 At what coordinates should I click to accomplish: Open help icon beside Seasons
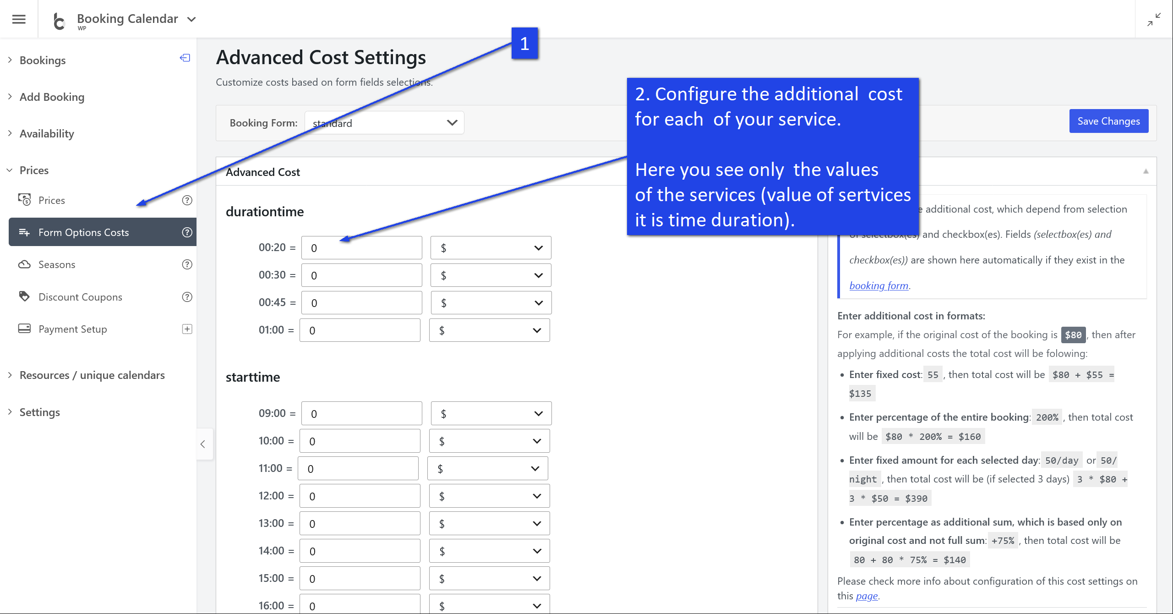pyautogui.click(x=187, y=264)
